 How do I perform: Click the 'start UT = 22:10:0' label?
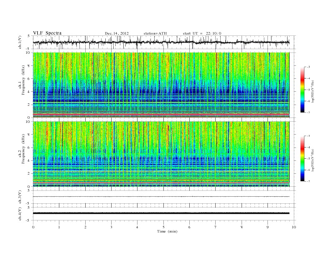tap(202, 33)
